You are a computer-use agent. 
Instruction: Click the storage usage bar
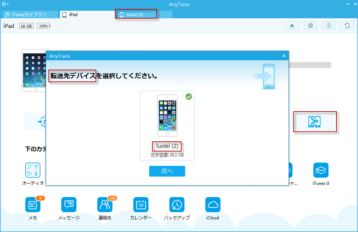tap(310, 65)
